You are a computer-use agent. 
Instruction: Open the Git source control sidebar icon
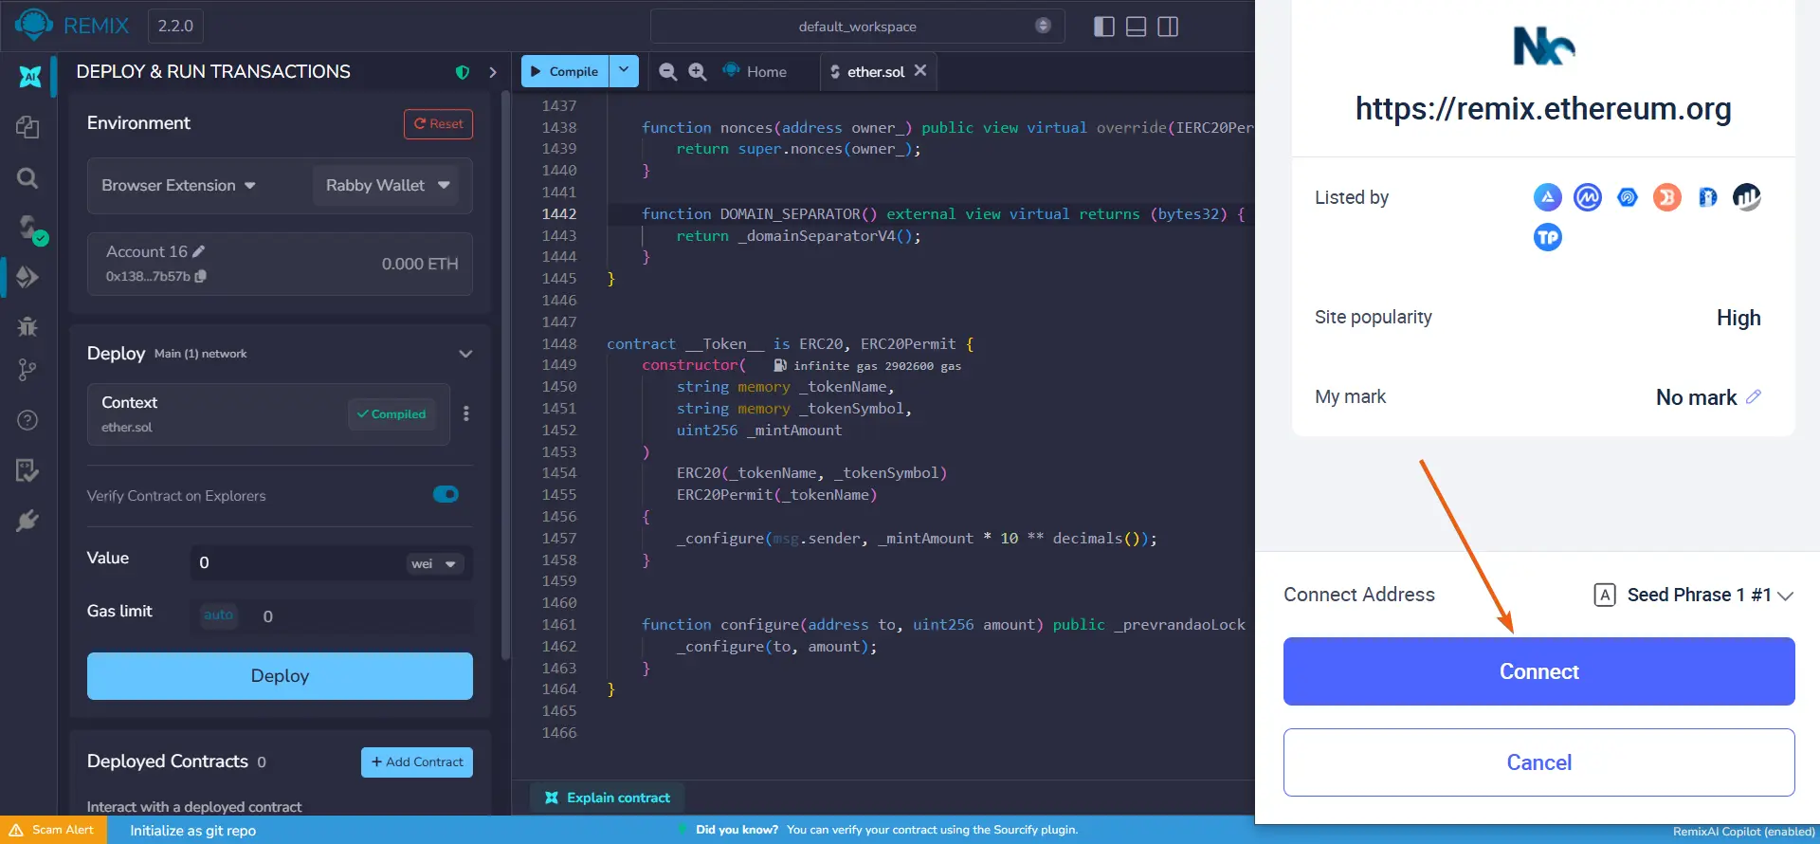pyautogui.click(x=27, y=370)
